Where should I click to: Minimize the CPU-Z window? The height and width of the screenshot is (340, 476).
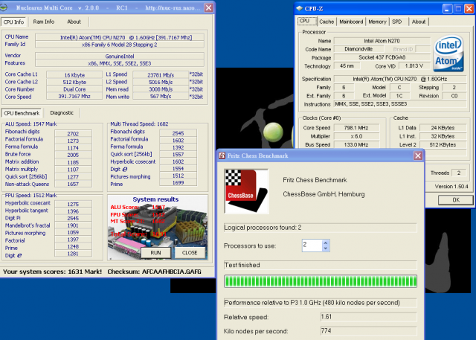click(447, 9)
